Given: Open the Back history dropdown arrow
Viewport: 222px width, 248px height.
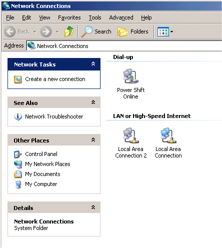Looking at the screenshot, I should (35, 31).
